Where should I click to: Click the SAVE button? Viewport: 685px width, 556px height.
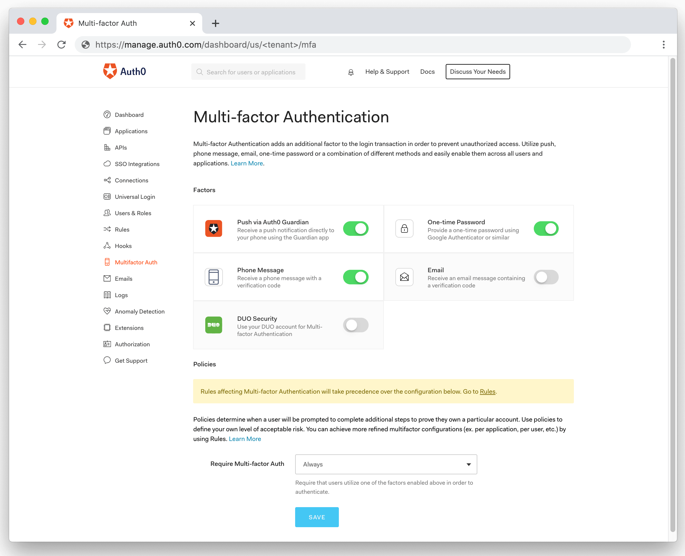[x=317, y=517]
